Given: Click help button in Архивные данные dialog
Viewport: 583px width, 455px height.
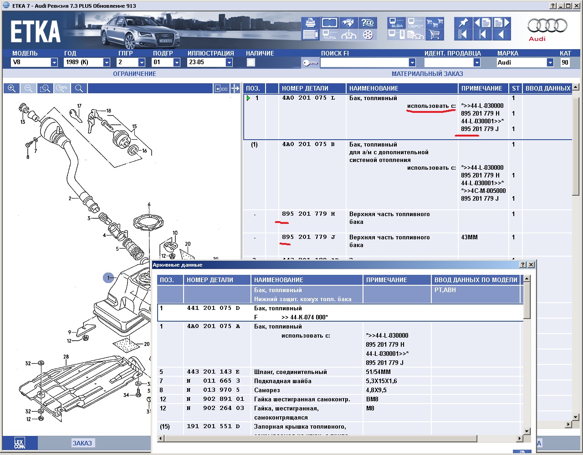Looking at the screenshot, I should pyautogui.click(x=523, y=265).
